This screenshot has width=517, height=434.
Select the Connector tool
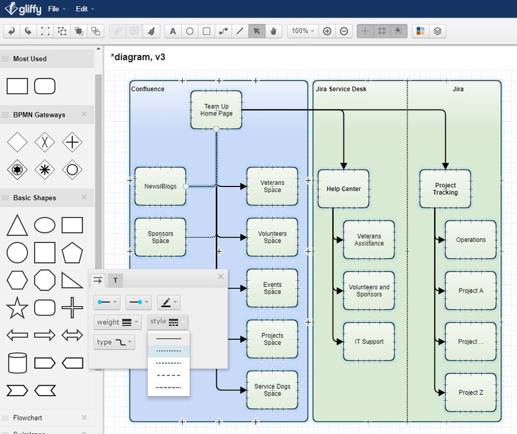[223, 31]
